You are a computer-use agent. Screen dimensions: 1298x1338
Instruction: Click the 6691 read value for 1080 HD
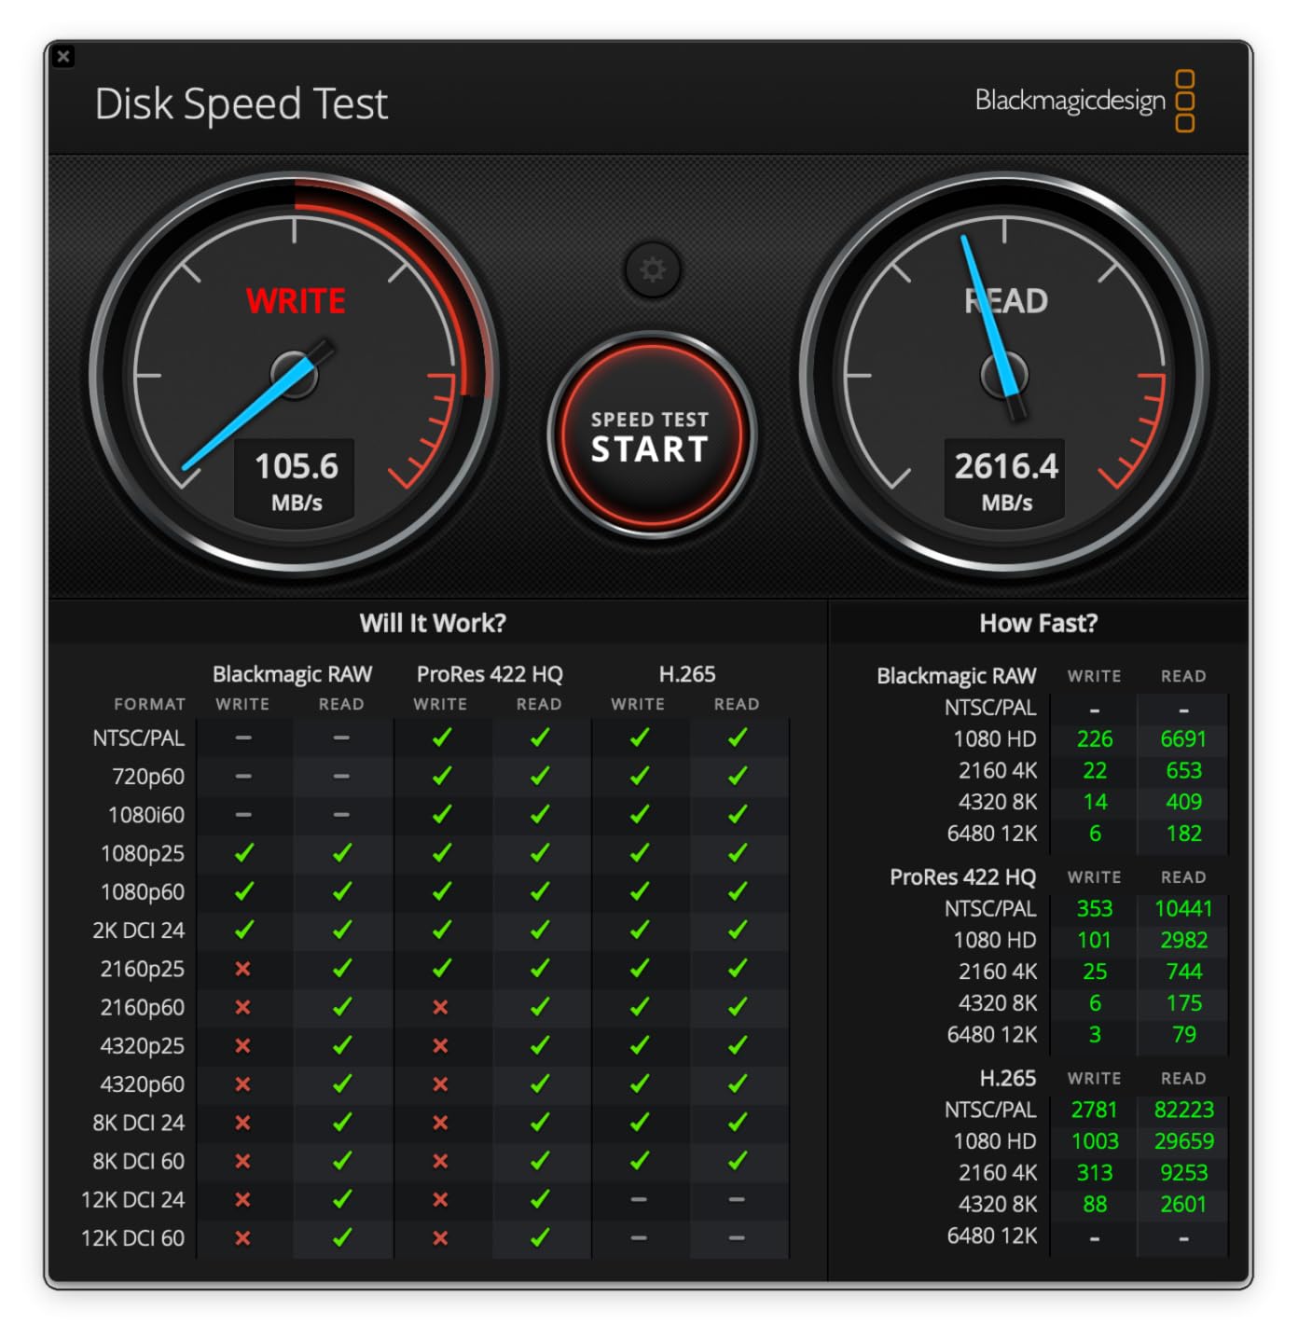1182,738
